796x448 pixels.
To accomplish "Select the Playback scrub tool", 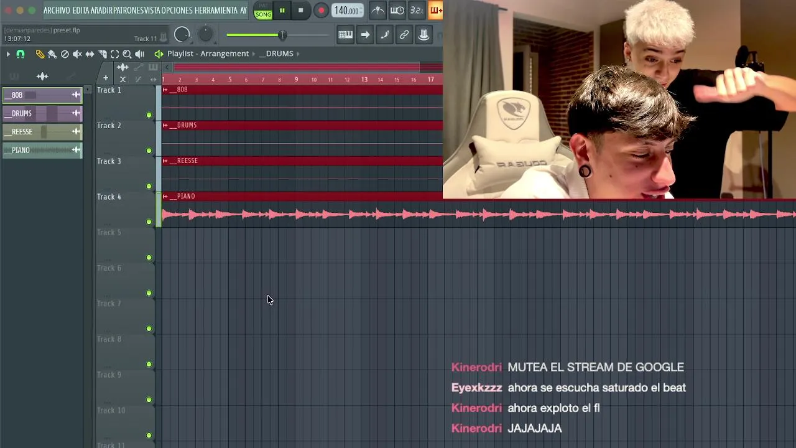I will (x=139, y=54).
